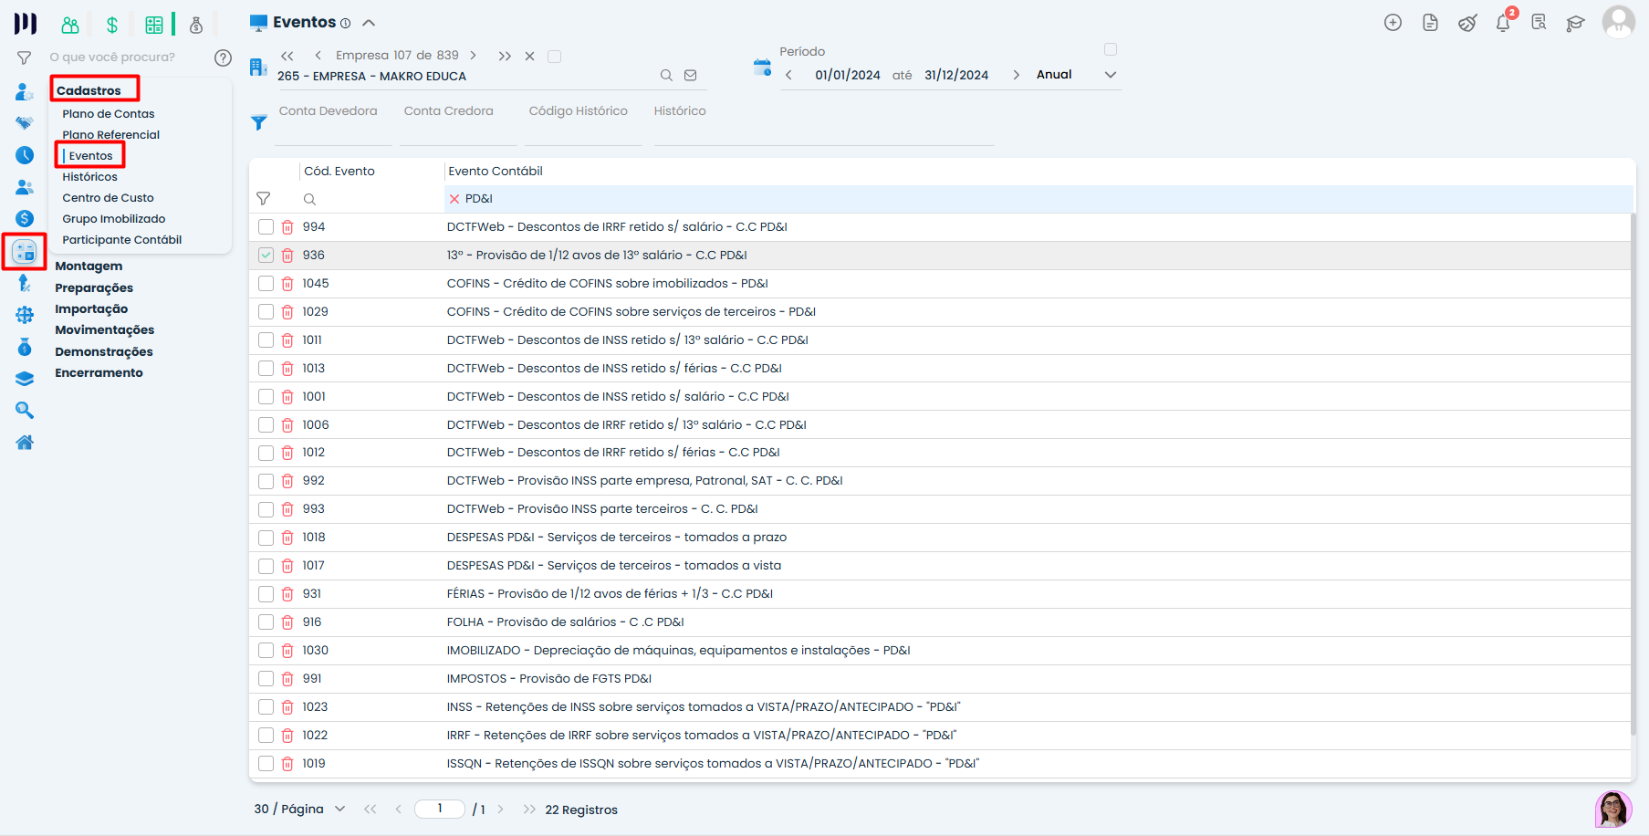Screen dimensions: 1649x836
Task: Open the magnifier search icon in sidebar
Action: [x=25, y=411]
